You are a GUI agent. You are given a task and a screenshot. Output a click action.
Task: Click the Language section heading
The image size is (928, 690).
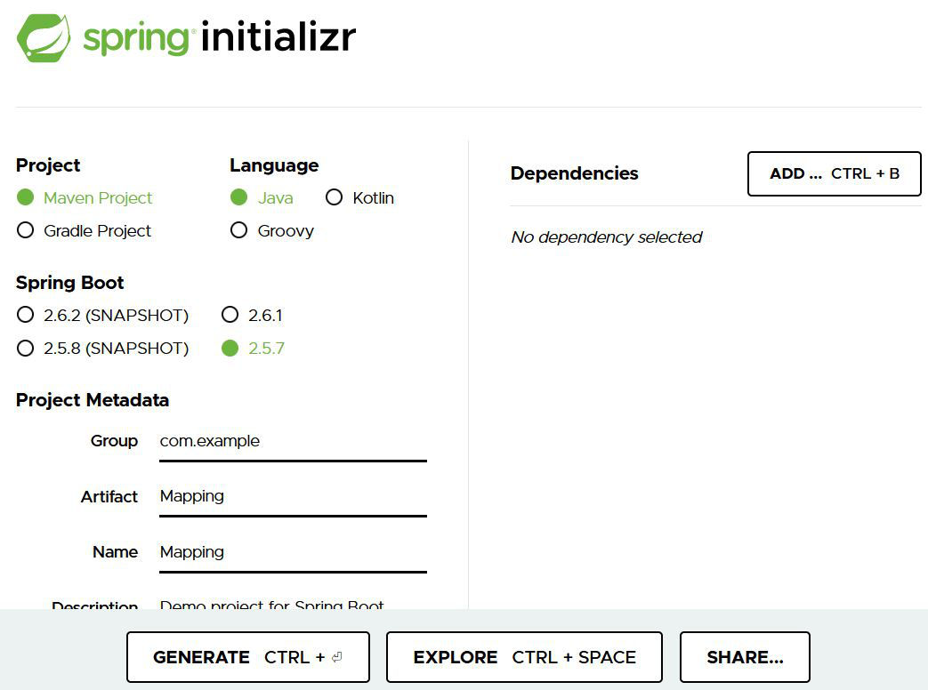pos(274,165)
